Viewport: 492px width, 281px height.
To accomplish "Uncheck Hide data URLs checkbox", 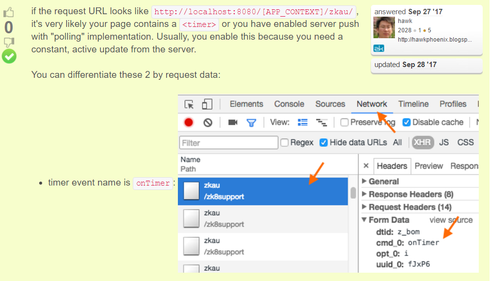I will click(x=323, y=142).
